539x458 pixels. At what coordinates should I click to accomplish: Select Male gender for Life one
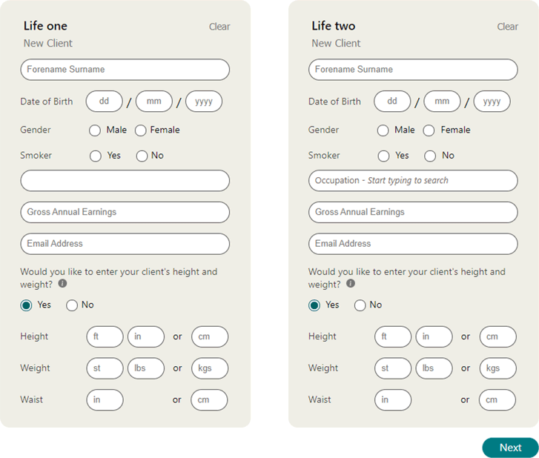coord(95,130)
